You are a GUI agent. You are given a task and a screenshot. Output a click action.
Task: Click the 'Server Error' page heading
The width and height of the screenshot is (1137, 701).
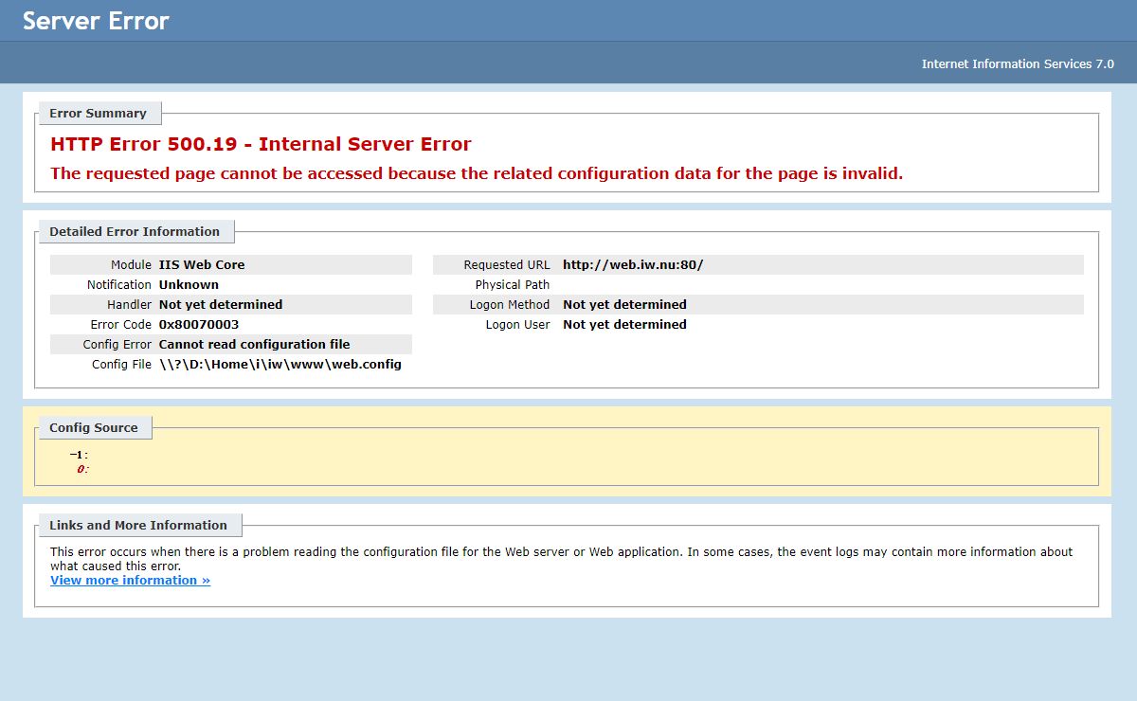[96, 21]
